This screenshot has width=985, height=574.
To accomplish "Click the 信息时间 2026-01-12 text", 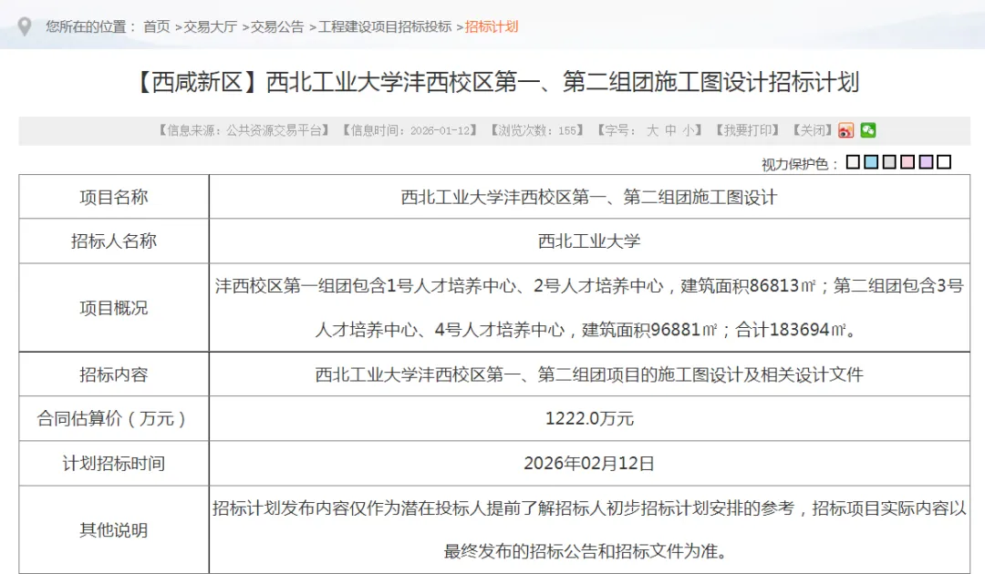I will (x=410, y=130).
